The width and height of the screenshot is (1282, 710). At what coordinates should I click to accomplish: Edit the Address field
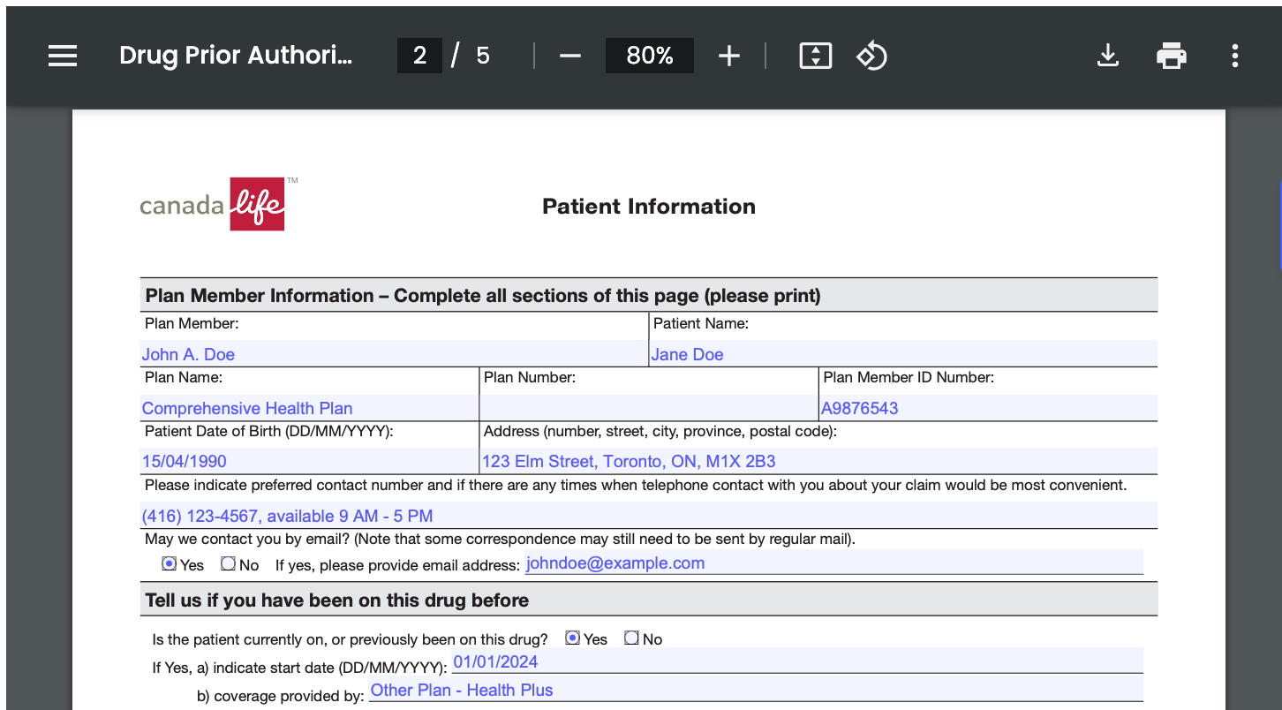[818, 460]
